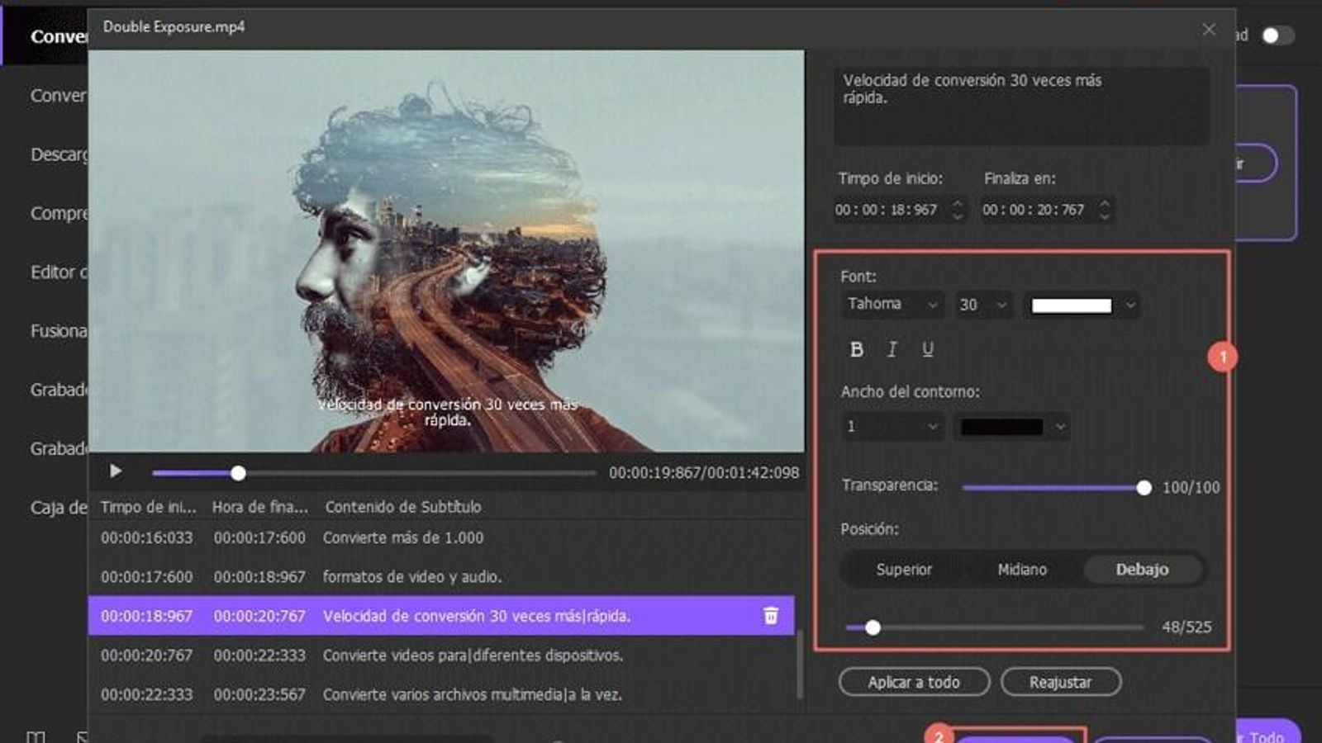The height and width of the screenshot is (743, 1322).
Task: Play the video preview
Action: point(115,471)
